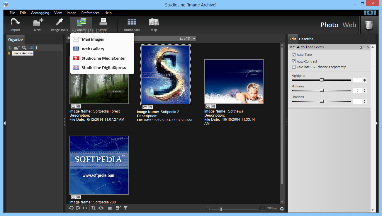Click the search magnifier in Organize panel
Viewport: 382px width, 216px height.
(x=24, y=48)
